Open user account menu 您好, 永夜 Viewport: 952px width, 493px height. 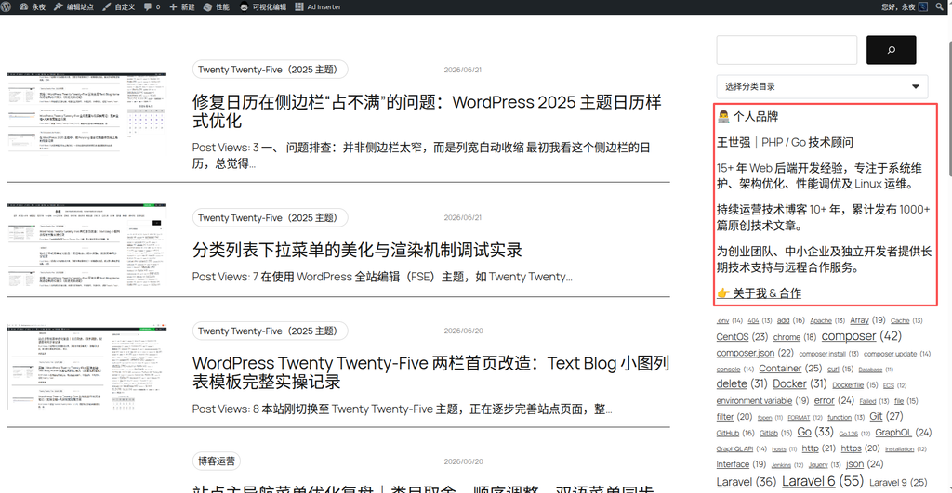tap(904, 6)
